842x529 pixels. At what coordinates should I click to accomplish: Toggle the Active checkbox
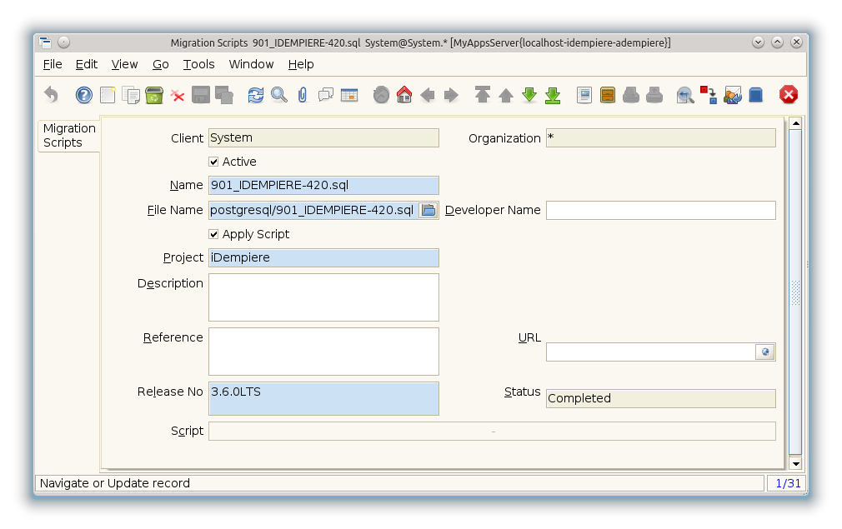click(x=214, y=162)
